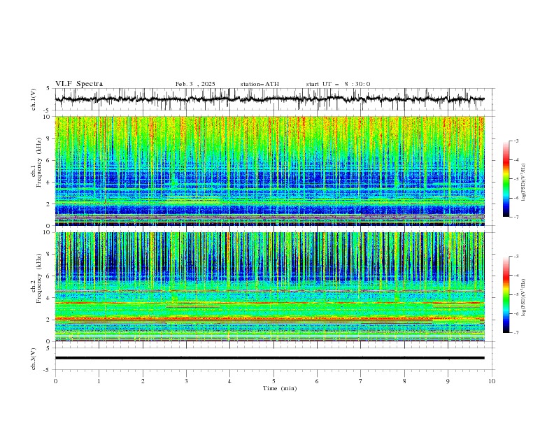The width and height of the screenshot is (554, 428).
Task: Click inside the ch.1 spectrogram panel
Action: point(270,171)
